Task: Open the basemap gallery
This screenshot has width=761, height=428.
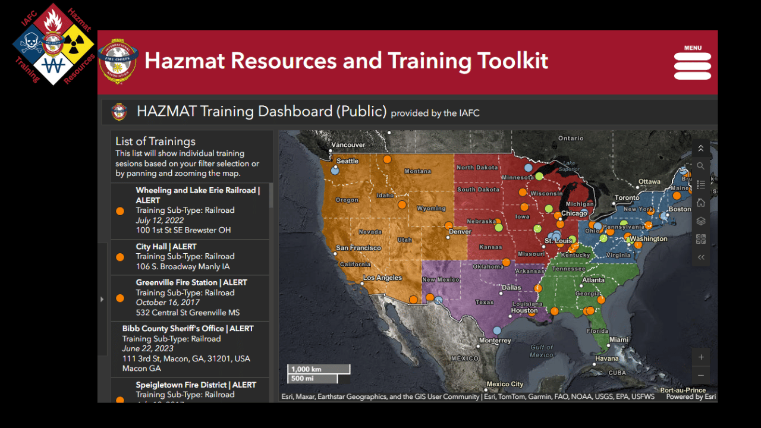Action: pos(701,239)
